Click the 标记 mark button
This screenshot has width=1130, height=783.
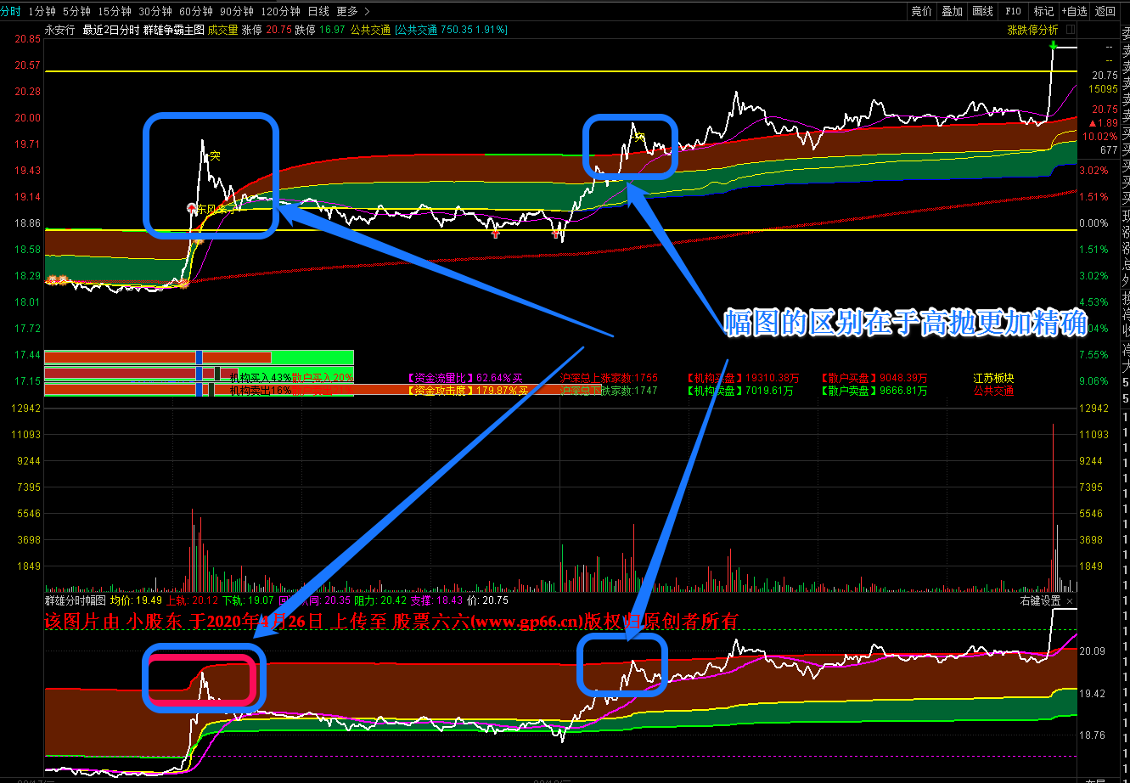click(1043, 11)
